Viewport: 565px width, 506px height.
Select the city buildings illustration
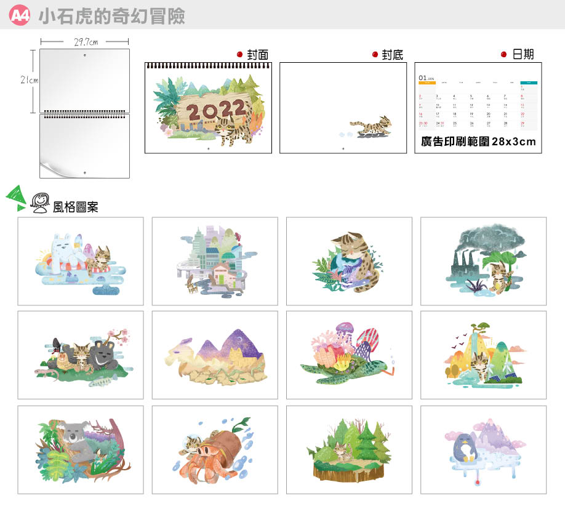(x=215, y=261)
